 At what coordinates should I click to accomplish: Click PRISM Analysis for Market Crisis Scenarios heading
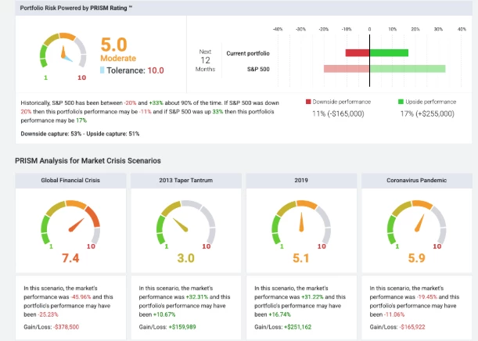[x=88, y=160]
